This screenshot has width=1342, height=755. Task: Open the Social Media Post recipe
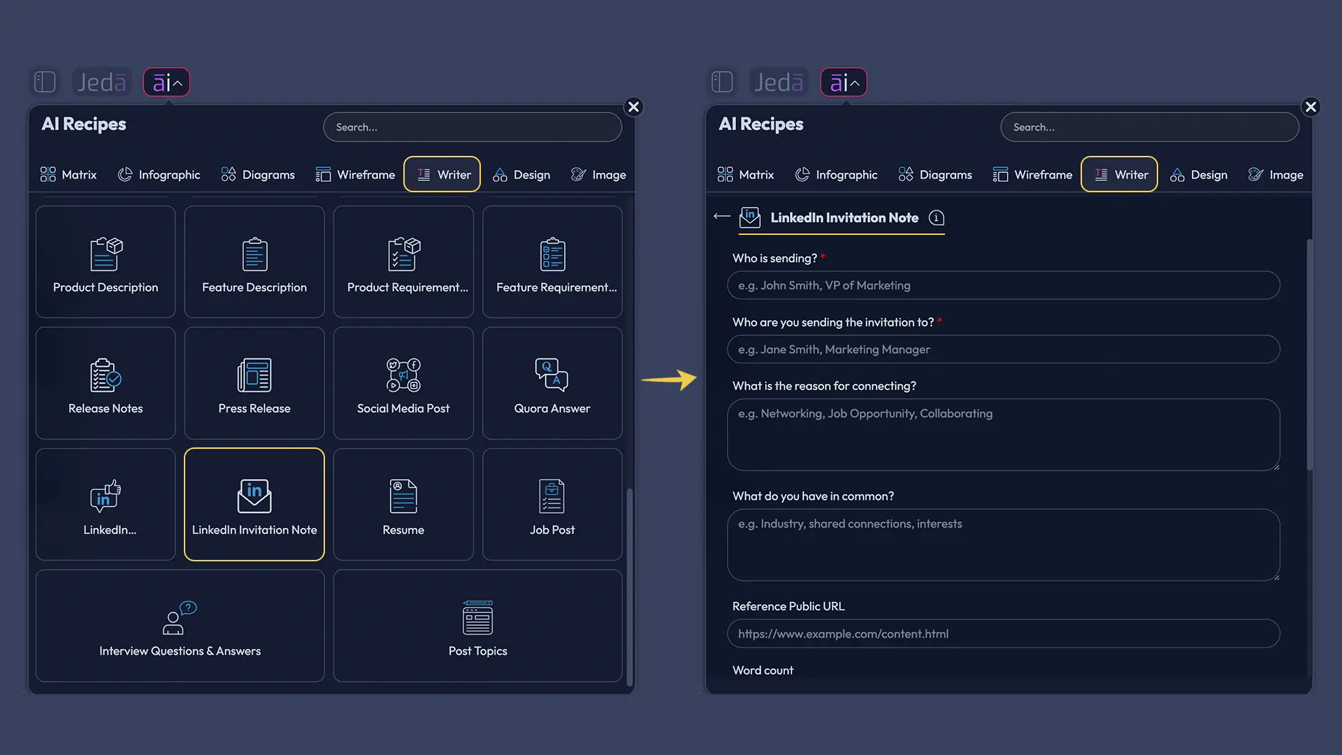pos(403,383)
